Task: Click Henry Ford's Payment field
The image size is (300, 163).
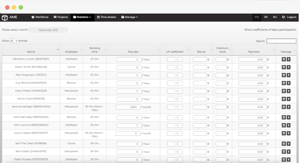Action: click(253, 99)
